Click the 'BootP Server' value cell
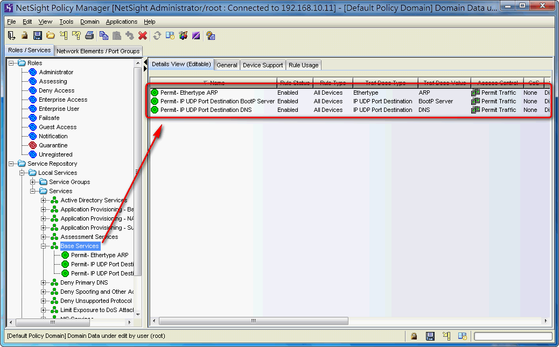559x347 pixels. [444, 101]
